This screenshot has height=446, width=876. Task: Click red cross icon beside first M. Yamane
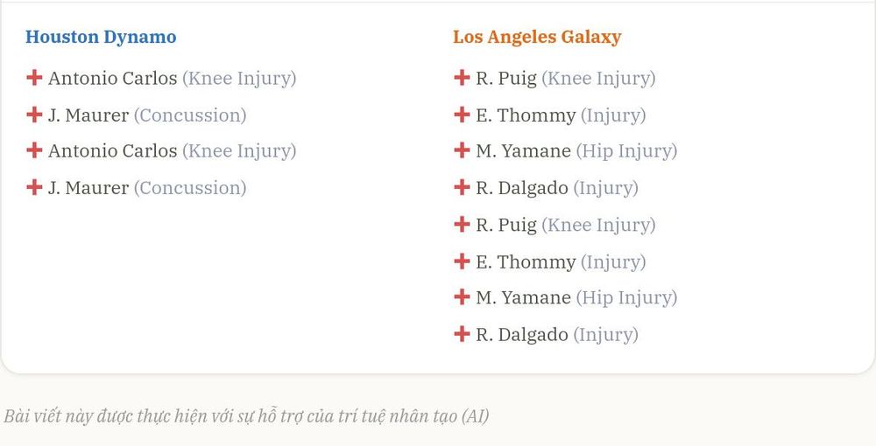[462, 150]
